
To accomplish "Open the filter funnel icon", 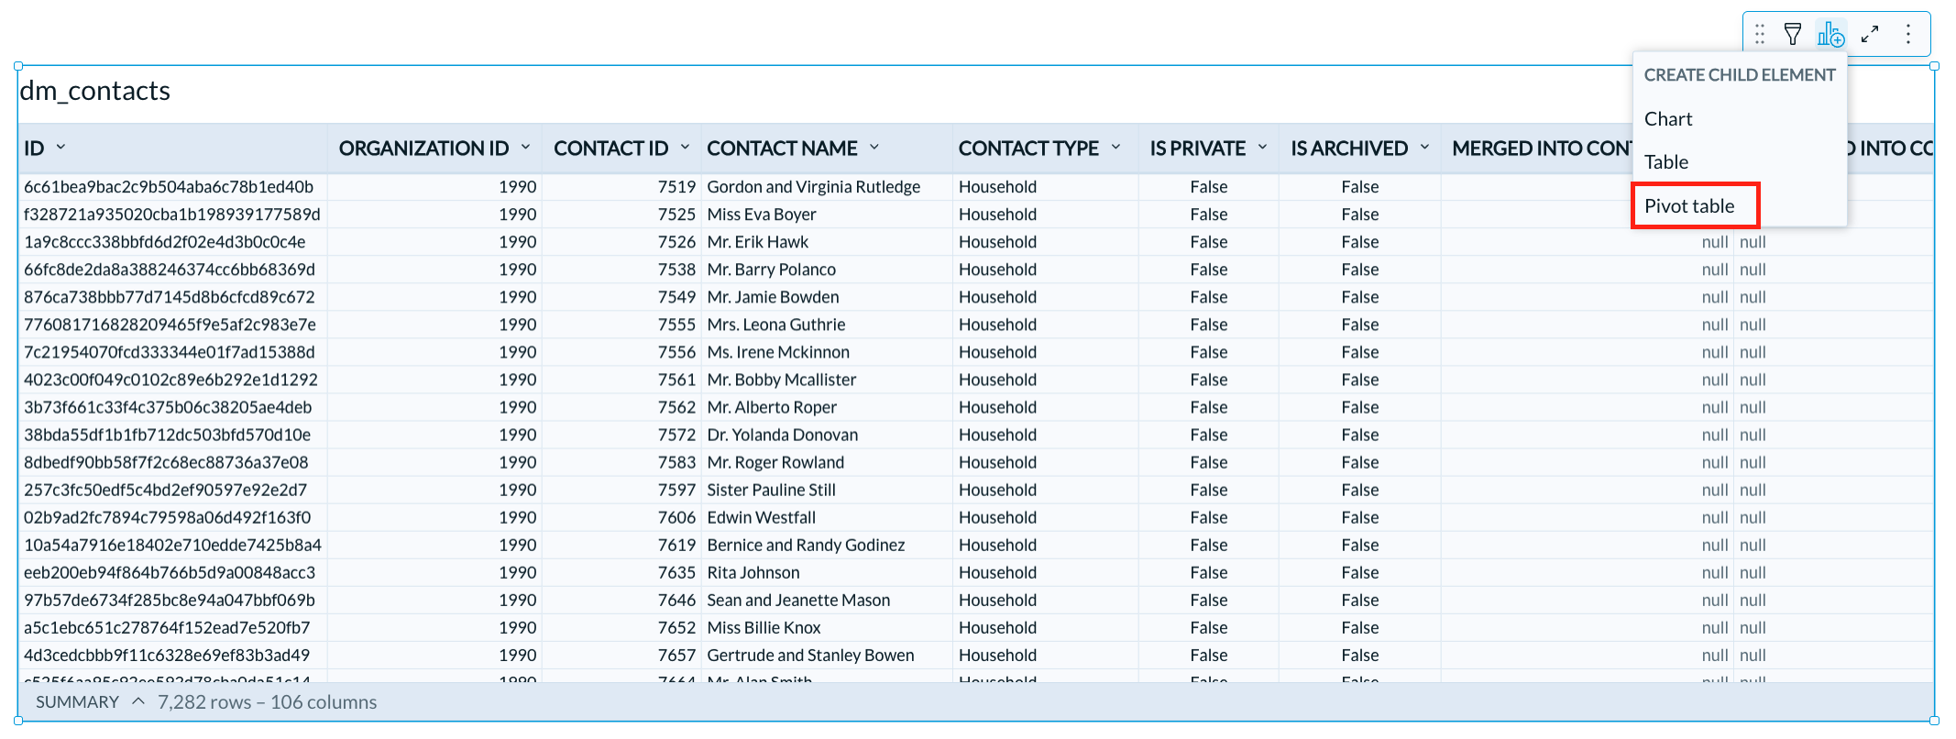I will [x=1793, y=35].
